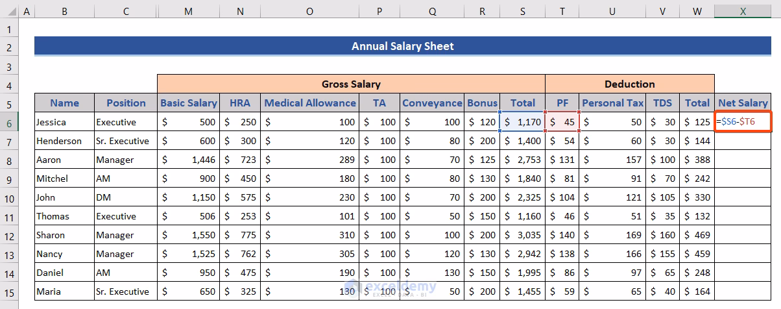The image size is (781, 309).
Task: Click Maria's Sr. Executive position cell
Action: click(x=125, y=291)
